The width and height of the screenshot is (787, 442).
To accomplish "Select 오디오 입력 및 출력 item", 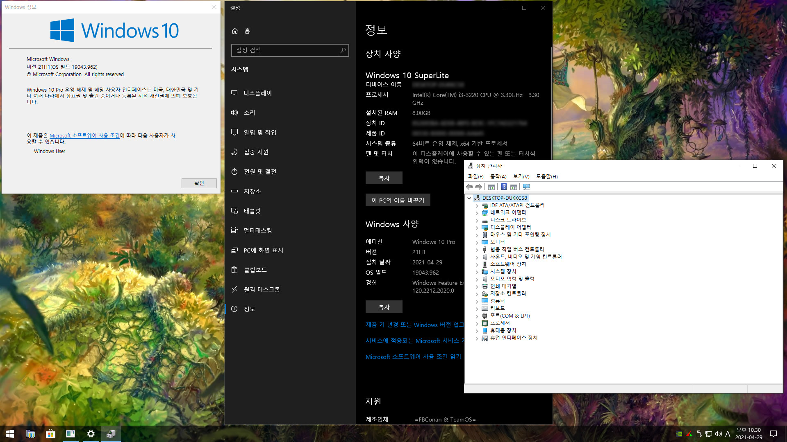I will coord(512,279).
